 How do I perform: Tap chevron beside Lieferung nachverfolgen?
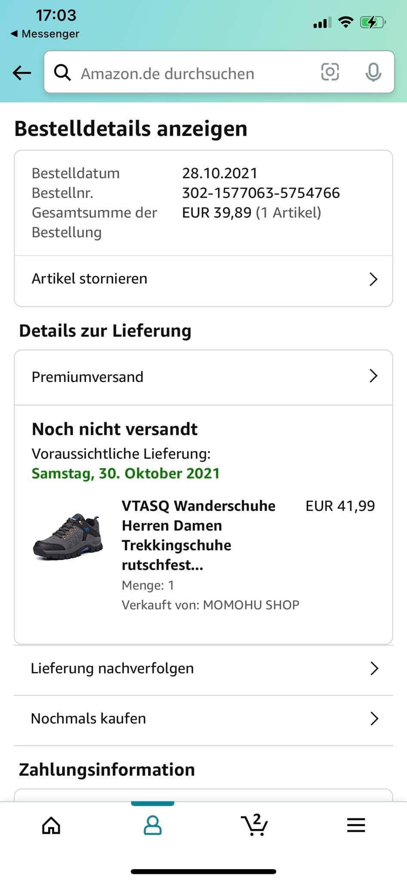374,668
